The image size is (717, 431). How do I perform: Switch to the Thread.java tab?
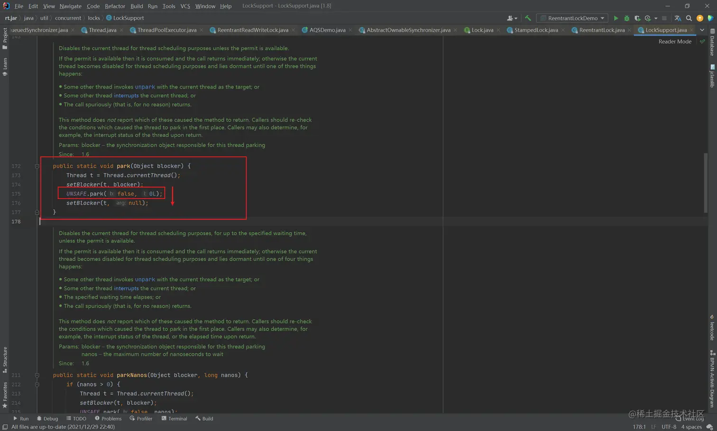102,30
